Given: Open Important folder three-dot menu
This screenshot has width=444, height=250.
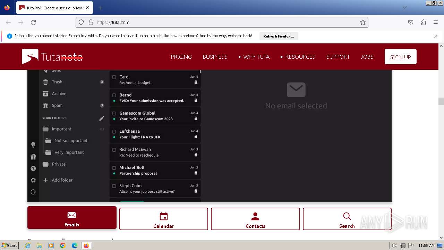Looking at the screenshot, I should click(102, 129).
